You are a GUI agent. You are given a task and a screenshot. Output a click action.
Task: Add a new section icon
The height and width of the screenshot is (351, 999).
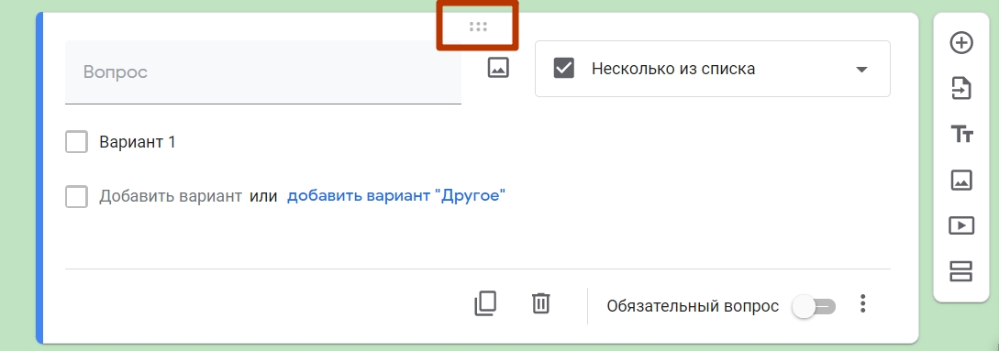click(x=960, y=271)
